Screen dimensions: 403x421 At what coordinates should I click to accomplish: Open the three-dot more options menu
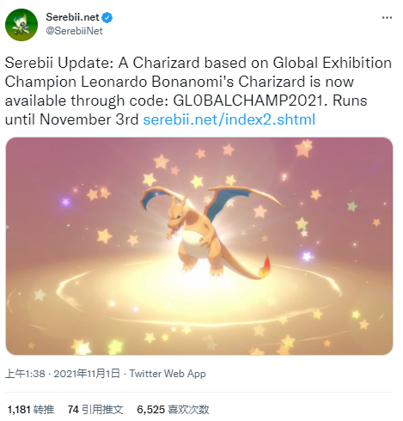point(387,18)
